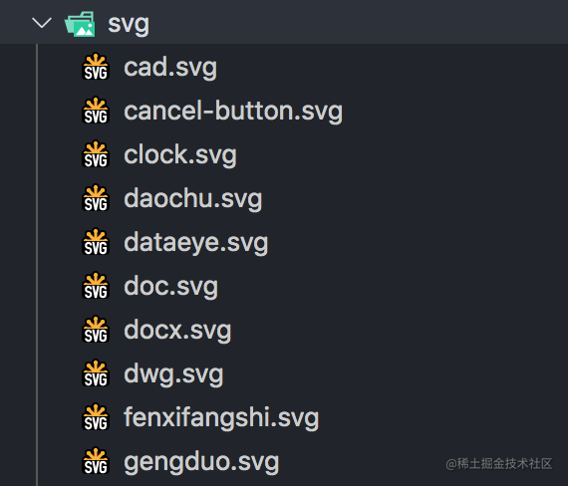Collapse the svg folder chevron

pos(42,24)
